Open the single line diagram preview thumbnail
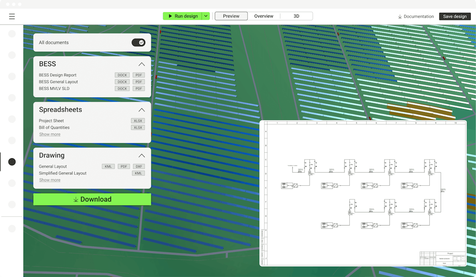476x277 pixels. pyautogui.click(x=363, y=193)
